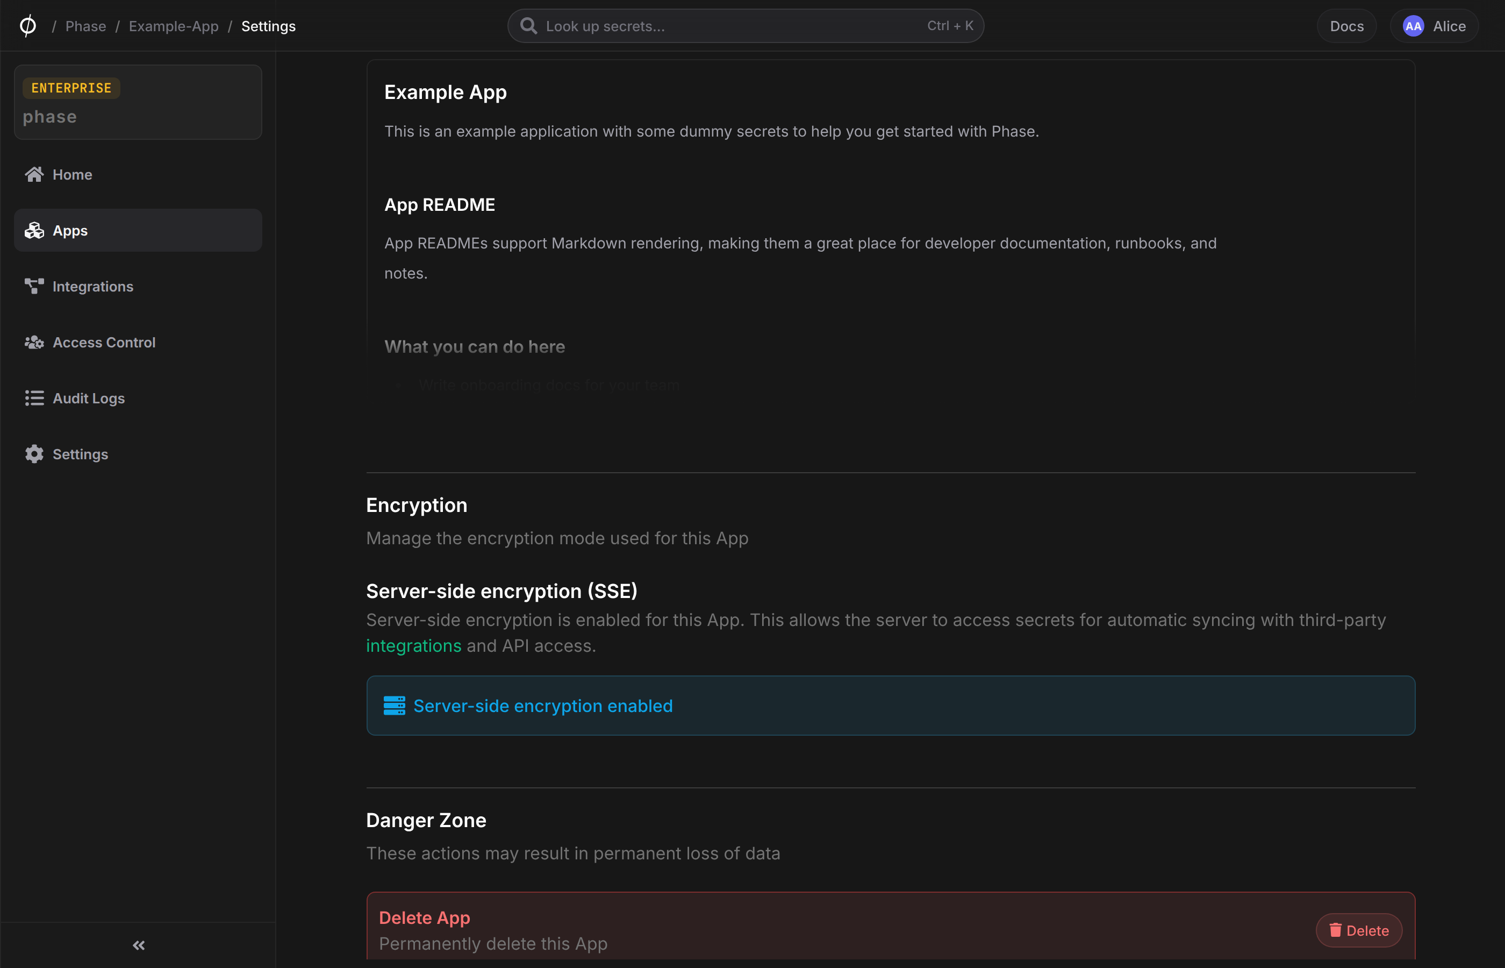Viewport: 1505px width, 968px height.
Task: Click the ENTERPRISE plan badge
Action: tap(71, 88)
